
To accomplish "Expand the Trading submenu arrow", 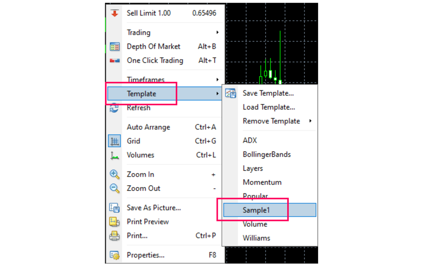I will tap(217, 32).
